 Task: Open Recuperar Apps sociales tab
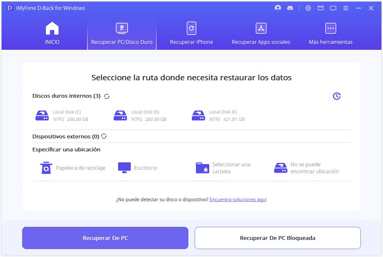pos(261,34)
